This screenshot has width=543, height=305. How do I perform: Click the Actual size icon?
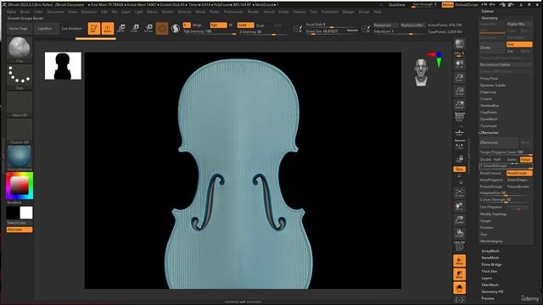pos(460,91)
